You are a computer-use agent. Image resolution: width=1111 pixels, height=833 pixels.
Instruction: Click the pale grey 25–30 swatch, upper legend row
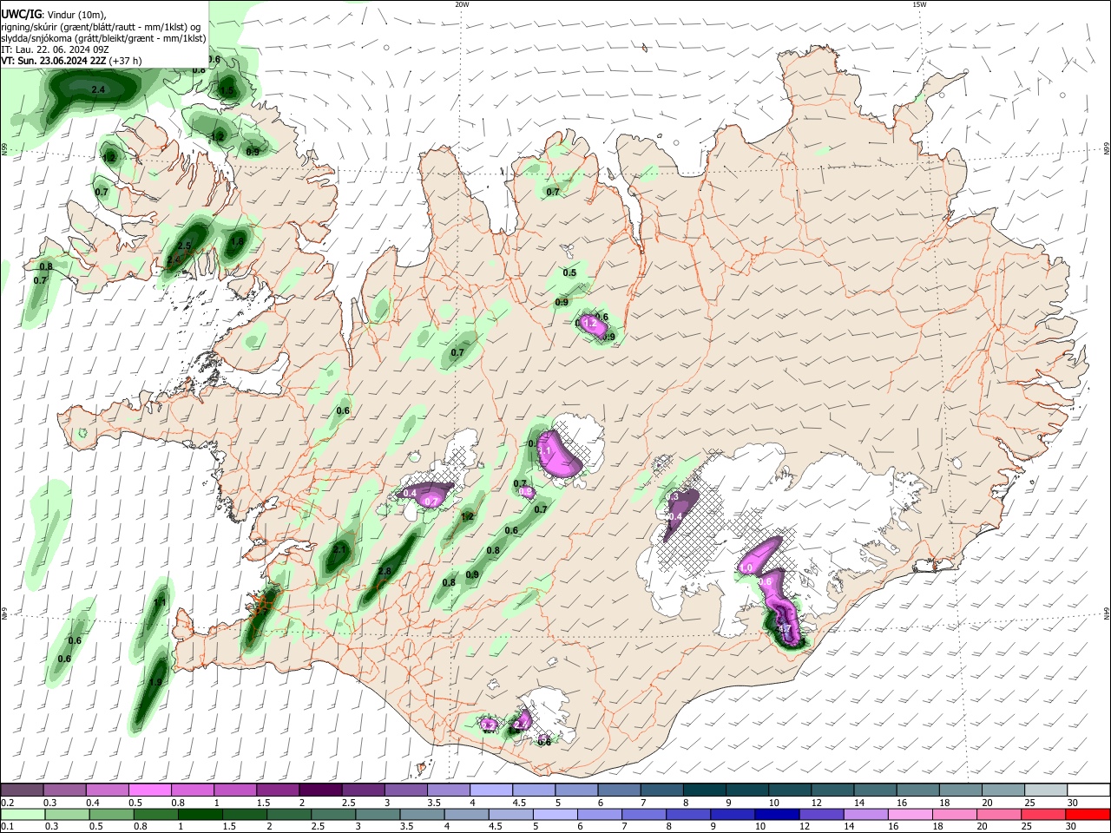click(x=1046, y=790)
